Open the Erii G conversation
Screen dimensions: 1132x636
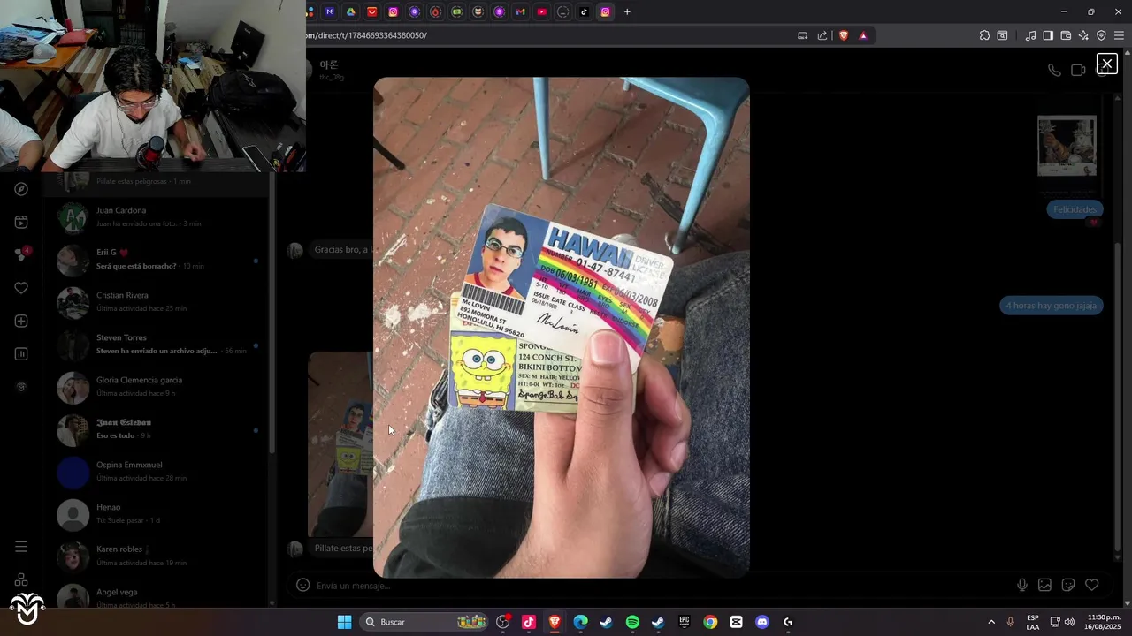point(157,259)
